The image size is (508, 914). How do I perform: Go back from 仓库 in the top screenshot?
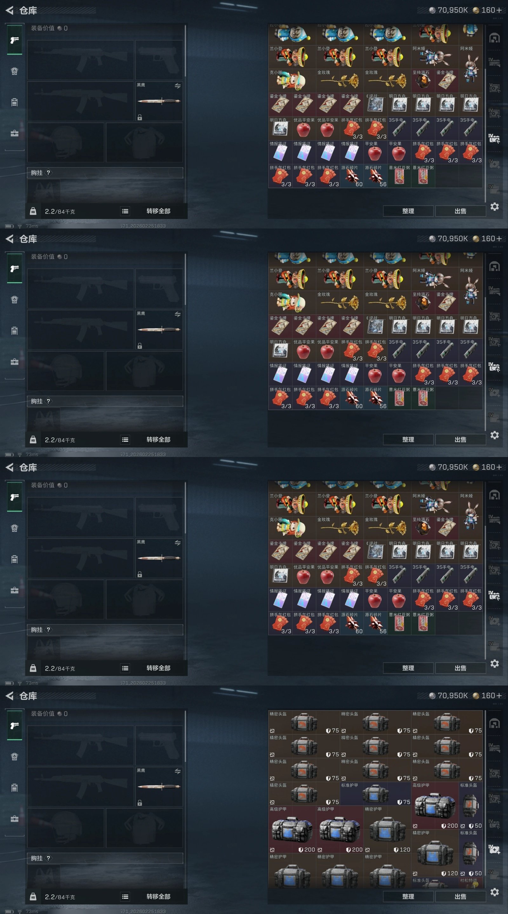(10, 10)
